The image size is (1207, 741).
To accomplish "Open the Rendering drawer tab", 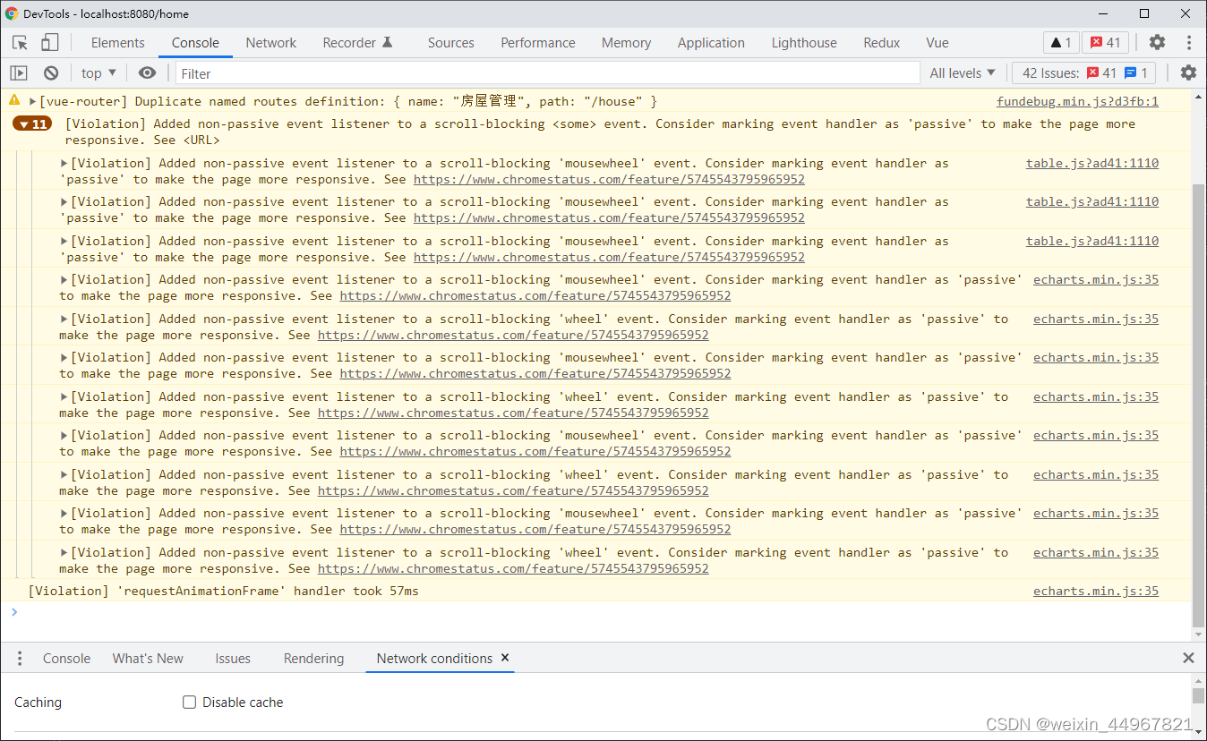I will coord(313,658).
